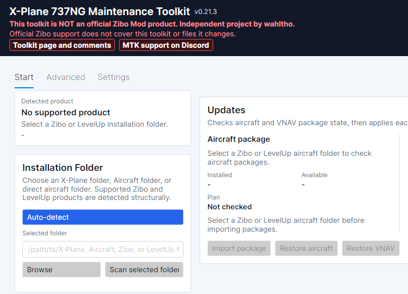Click the red 'NOT an official Zibo Mod product' warning
The image size is (408, 294).
point(152,24)
